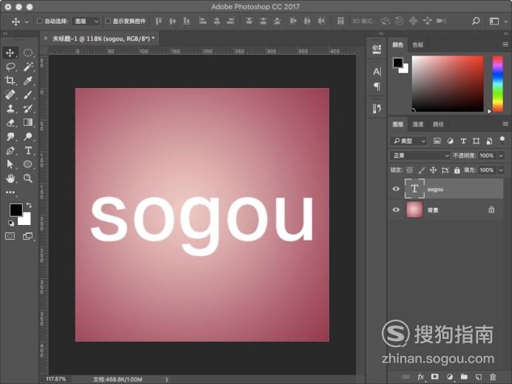Select the Horizontal Type tool
This screenshot has height=384, width=512.
point(28,150)
